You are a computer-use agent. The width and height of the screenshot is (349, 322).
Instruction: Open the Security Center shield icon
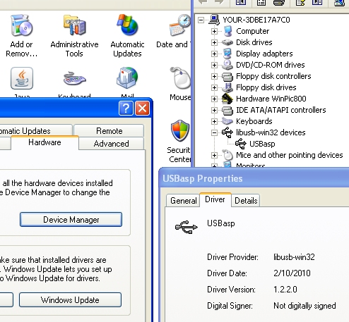point(180,131)
